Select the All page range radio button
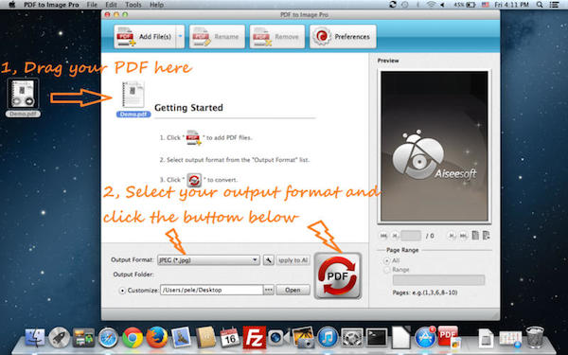The height and width of the screenshot is (355, 568). 387,260
